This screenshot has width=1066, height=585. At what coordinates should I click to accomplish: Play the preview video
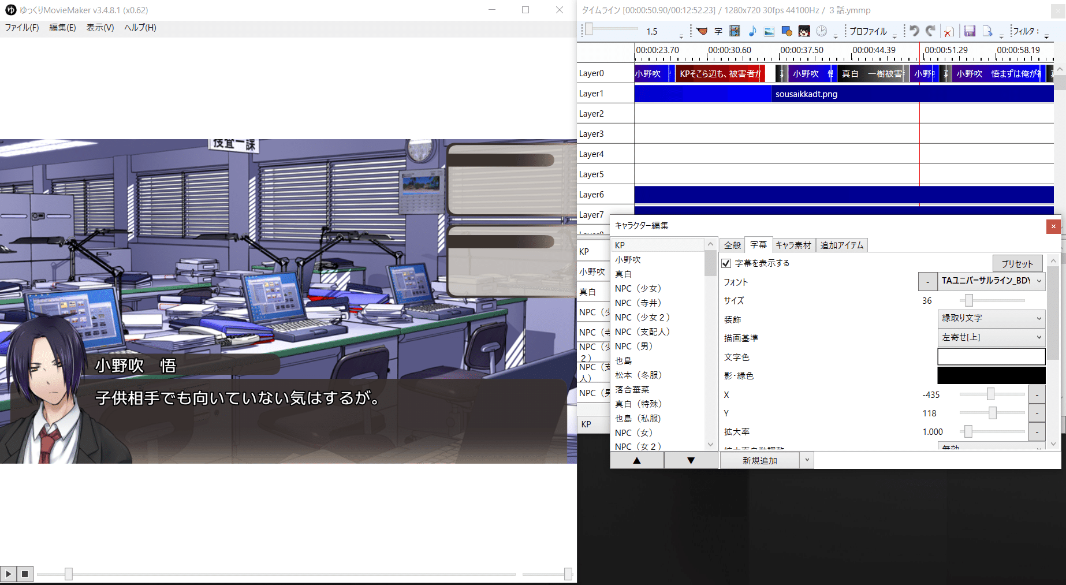tap(9, 574)
